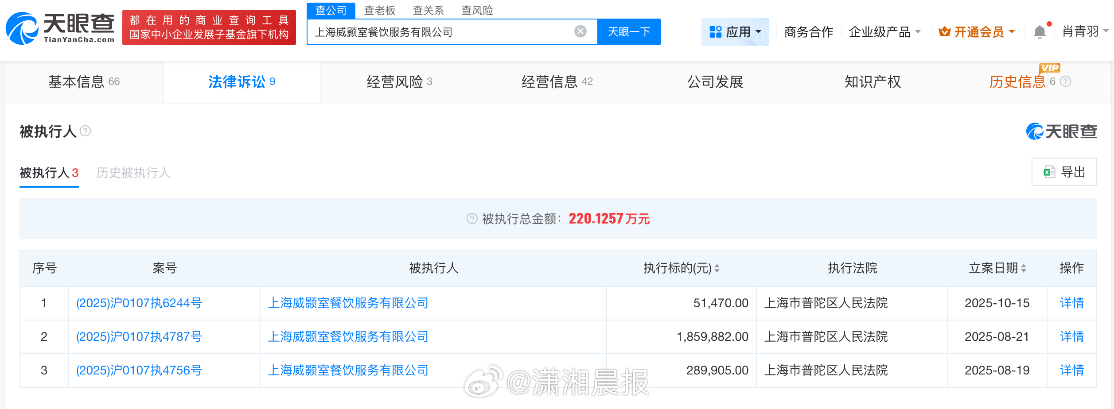Image resolution: width=1114 pixels, height=409 pixels.
Task: Click help icon before 被执行总金额
Action: tap(472, 219)
